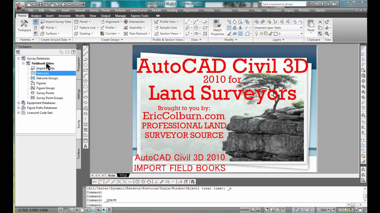Image resolution: width=380 pixels, height=213 pixels.
Task: Expand the Create Design panel
Action: tap(112, 40)
